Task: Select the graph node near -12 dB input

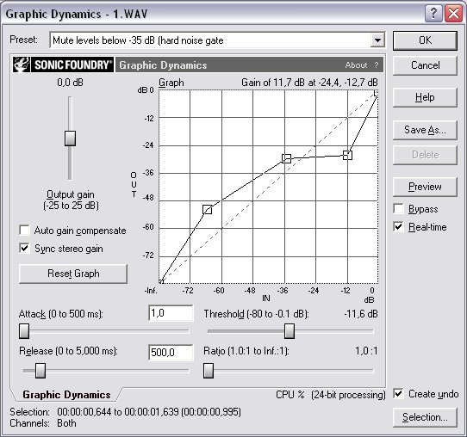Action: (x=347, y=155)
